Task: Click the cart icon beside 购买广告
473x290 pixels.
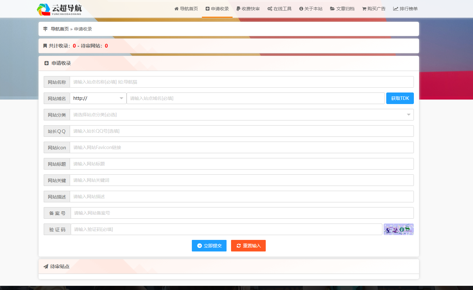Action: [x=363, y=9]
